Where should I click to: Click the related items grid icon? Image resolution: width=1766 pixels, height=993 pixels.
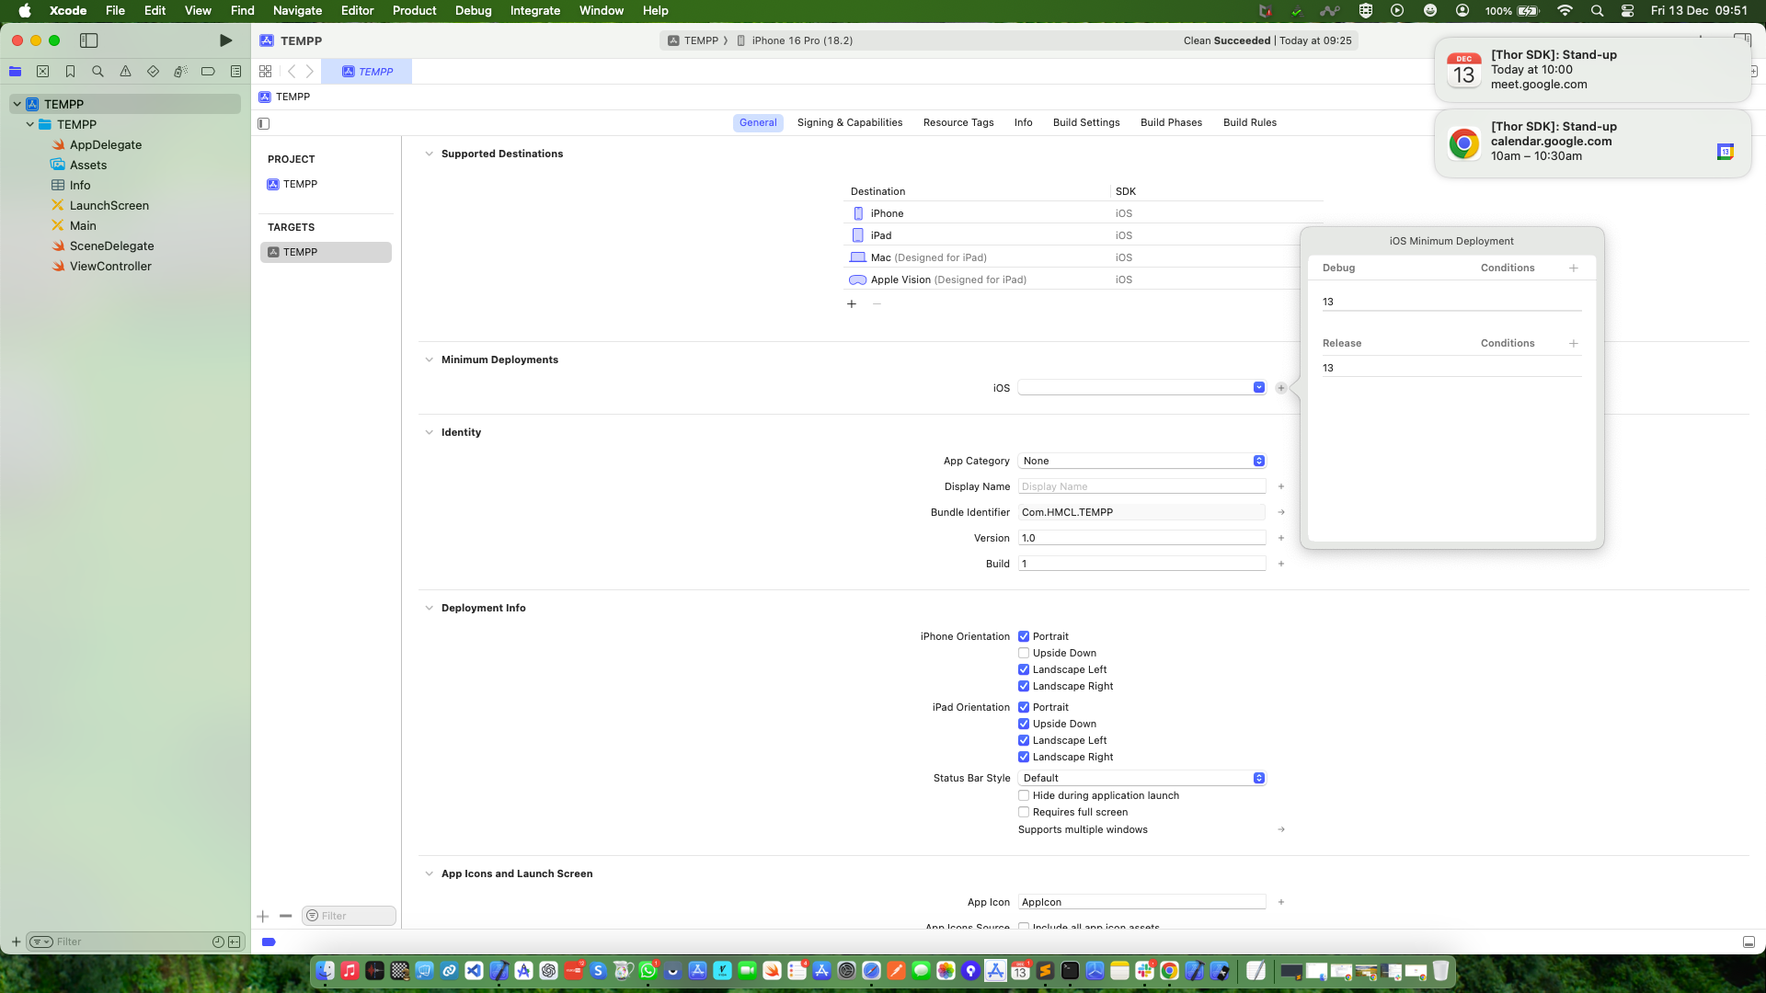(x=266, y=71)
